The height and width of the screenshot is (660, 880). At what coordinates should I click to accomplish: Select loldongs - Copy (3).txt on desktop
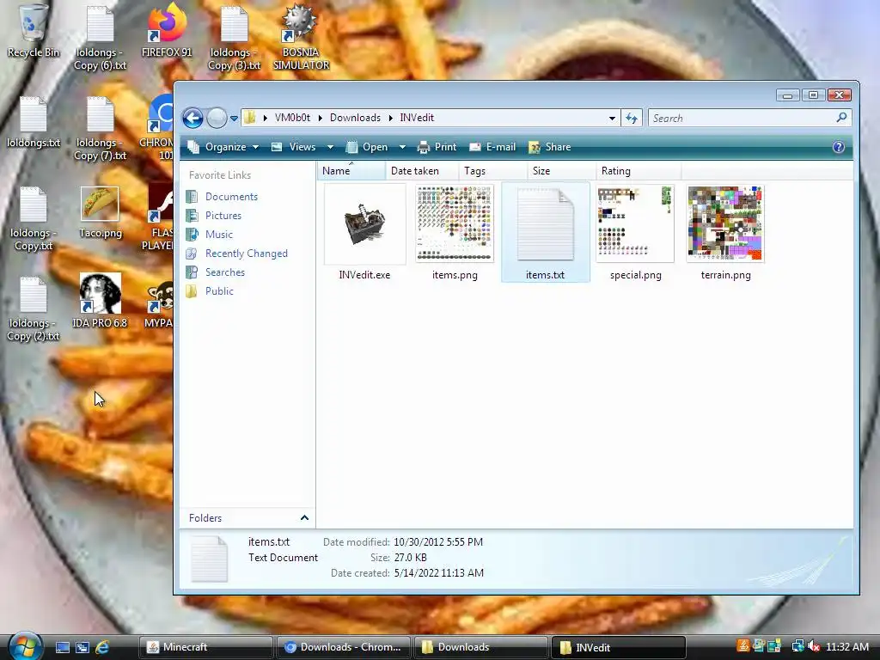tap(234, 38)
